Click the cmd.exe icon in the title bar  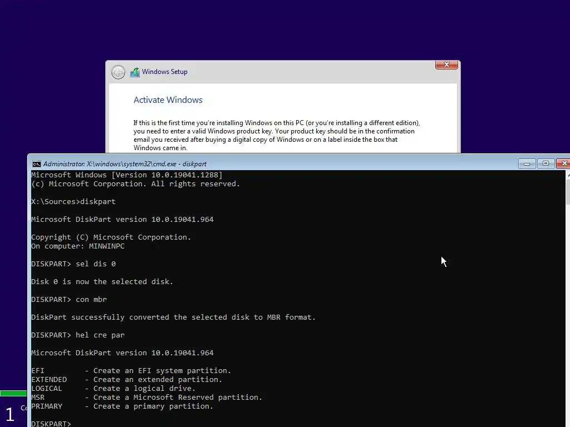[x=36, y=164]
